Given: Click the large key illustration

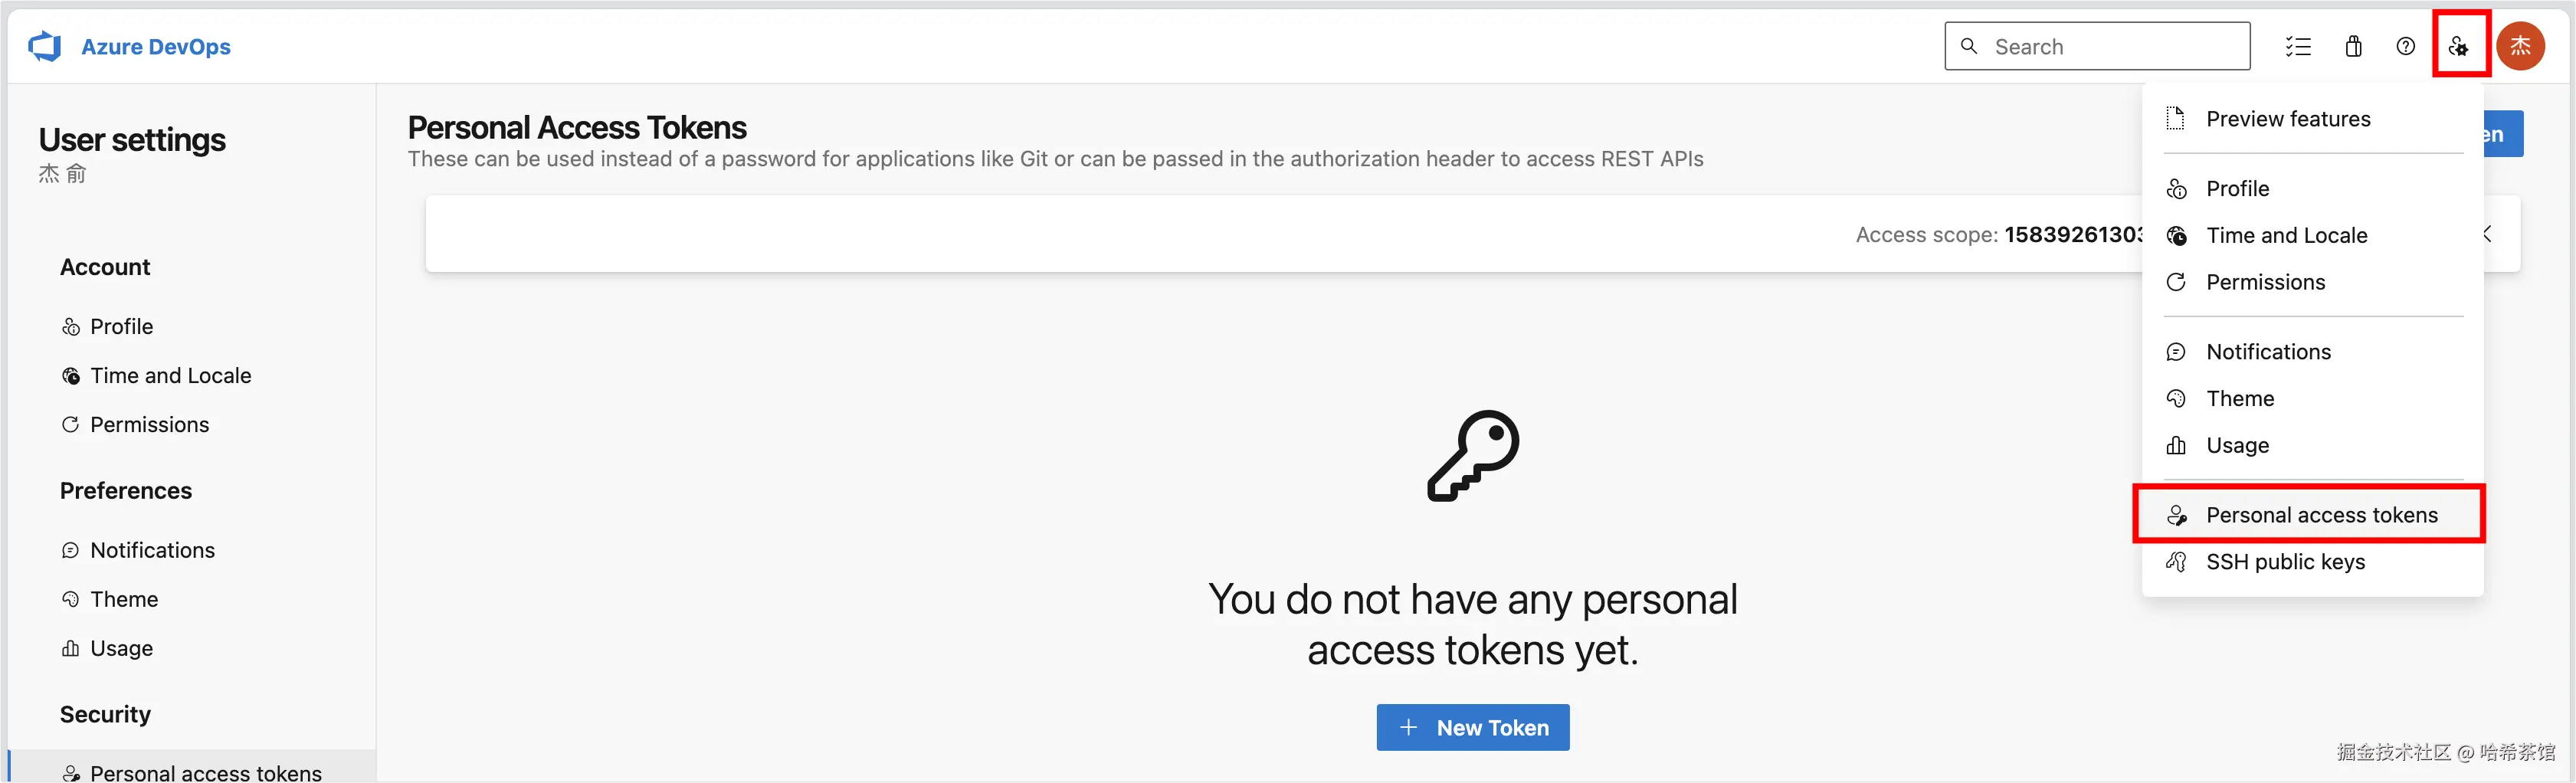Looking at the screenshot, I should [1473, 456].
